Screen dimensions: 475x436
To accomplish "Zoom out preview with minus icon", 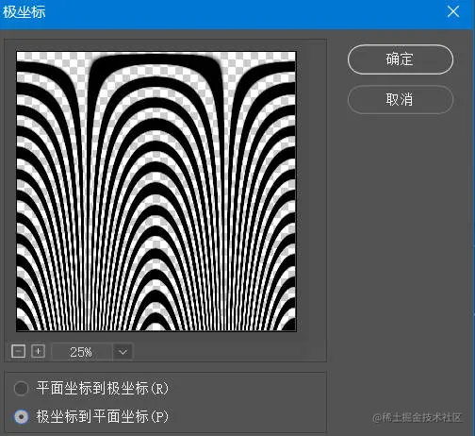I will click(18, 351).
